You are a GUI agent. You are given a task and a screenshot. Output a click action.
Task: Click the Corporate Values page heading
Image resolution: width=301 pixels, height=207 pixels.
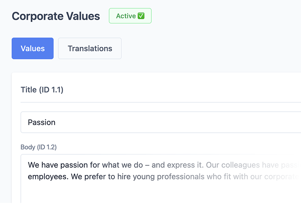tap(56, 16)
